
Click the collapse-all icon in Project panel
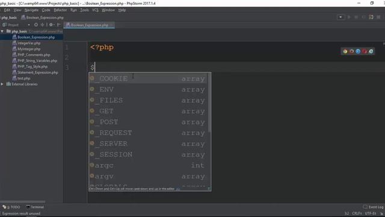(42, 25)
